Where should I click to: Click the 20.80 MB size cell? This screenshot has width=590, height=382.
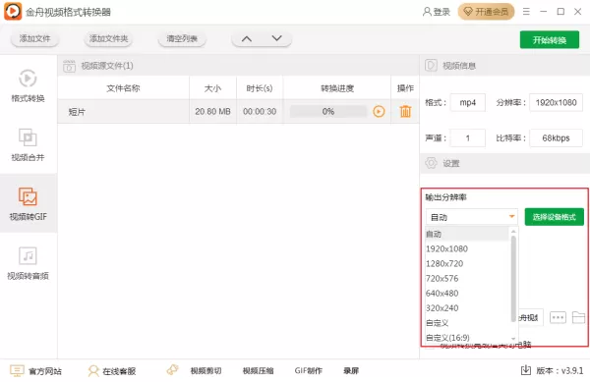[213, 112]
